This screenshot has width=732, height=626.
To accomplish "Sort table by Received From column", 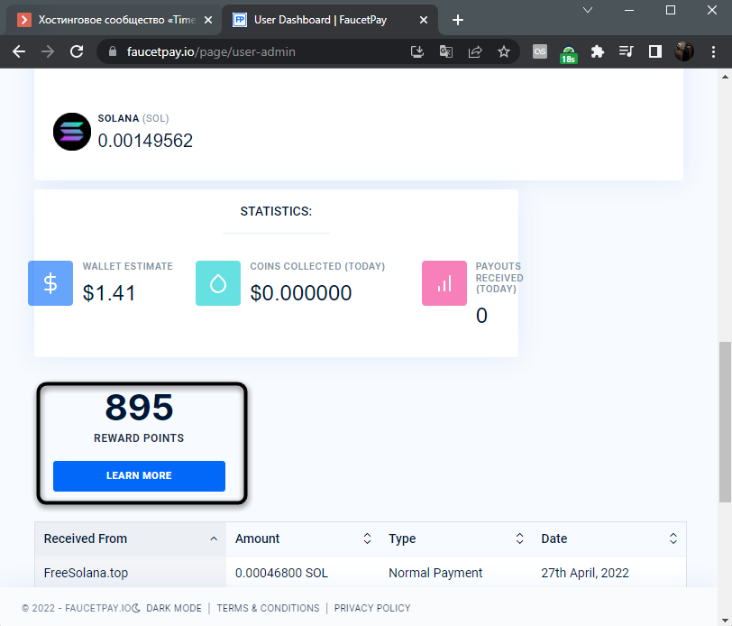I will tap(131, 539).
